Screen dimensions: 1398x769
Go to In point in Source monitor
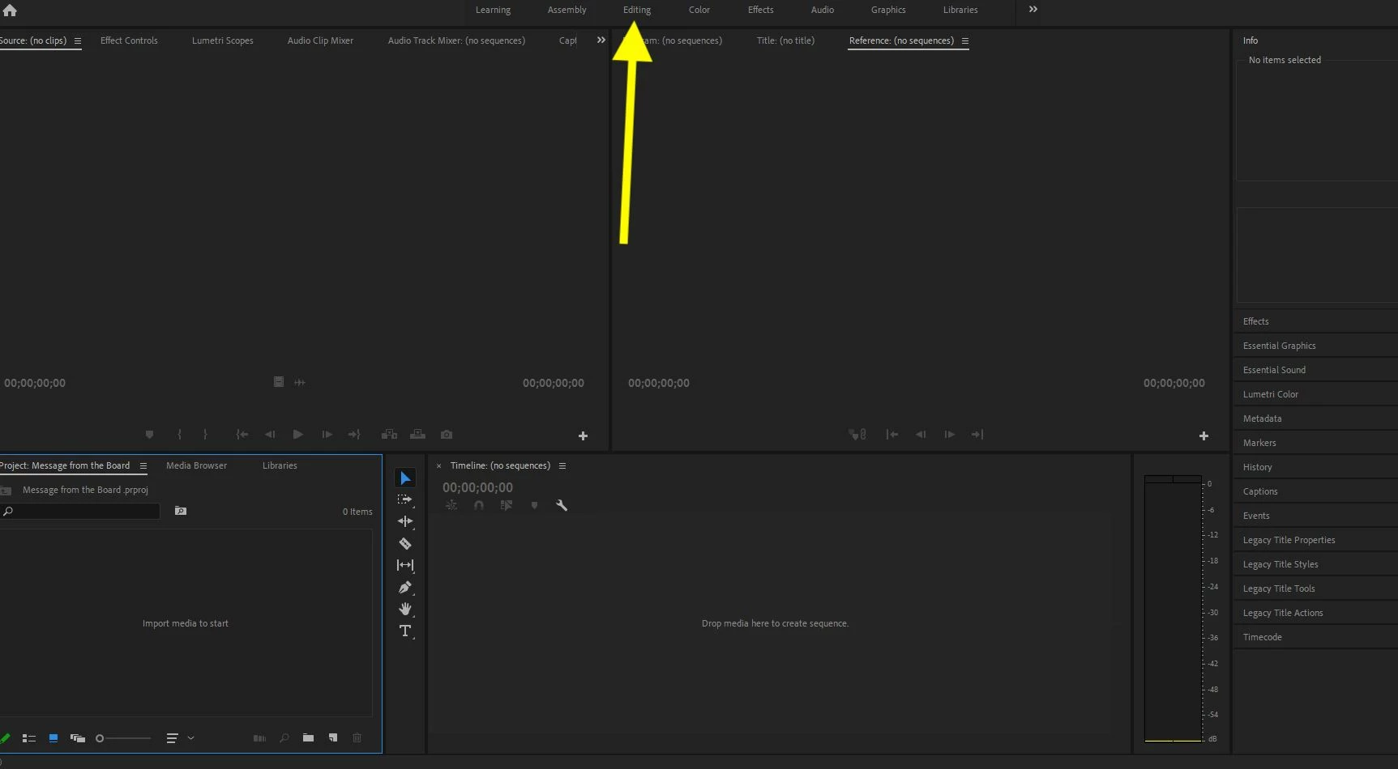(242, 435)
